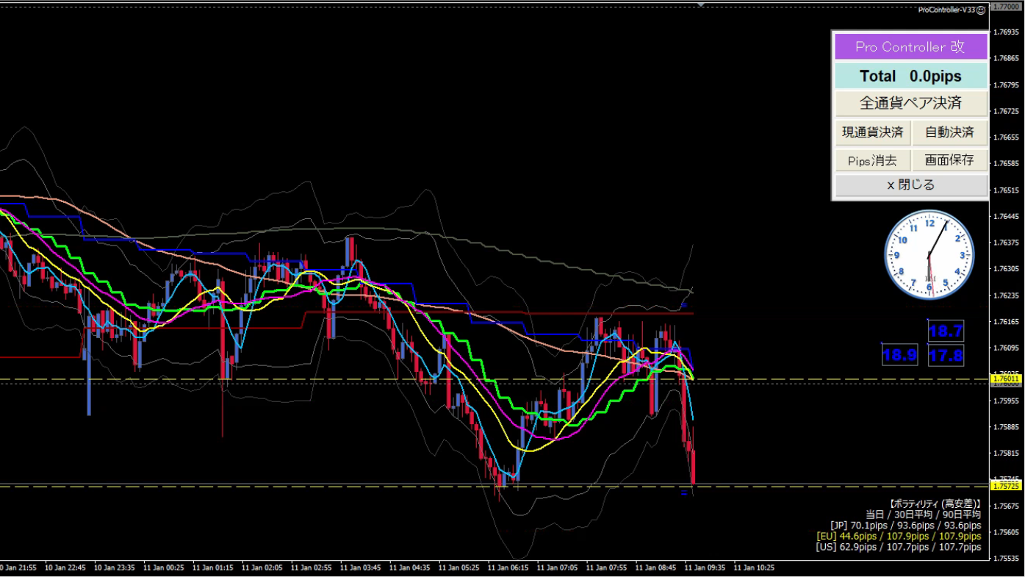This screenshot has width=1025, height=577.
Task: Click the [EU] 44.6pips volatility row
Action: (x=899, y=537)
